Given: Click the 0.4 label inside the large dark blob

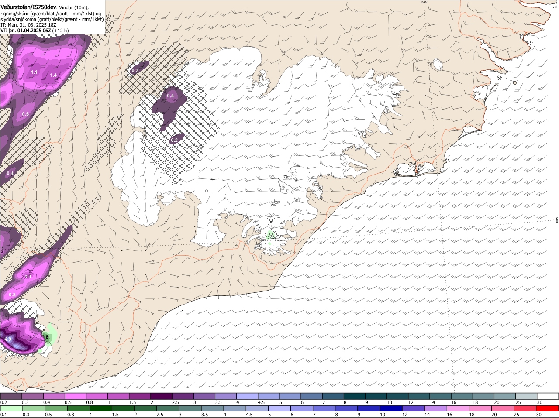Looking at the screenshot, I should [x=170, y=96].
